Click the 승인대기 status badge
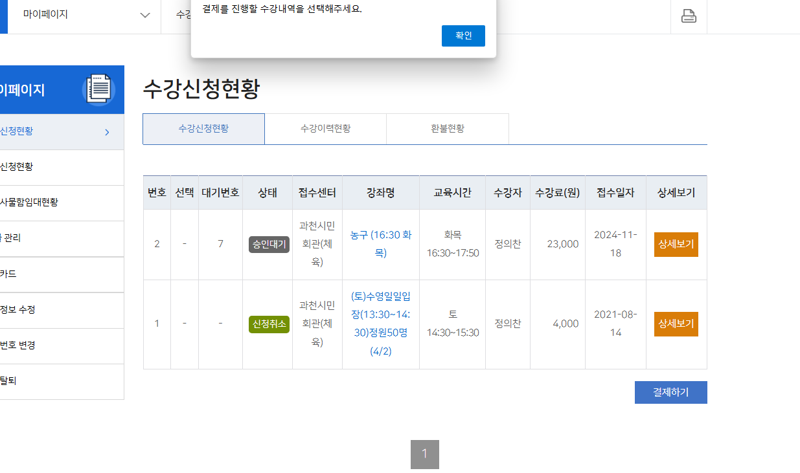800x473 pixels. 269,245
